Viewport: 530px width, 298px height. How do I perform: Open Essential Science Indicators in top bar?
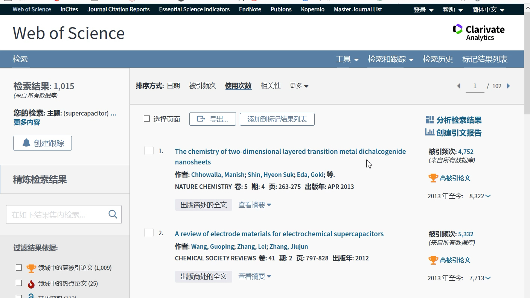[194, 9]
